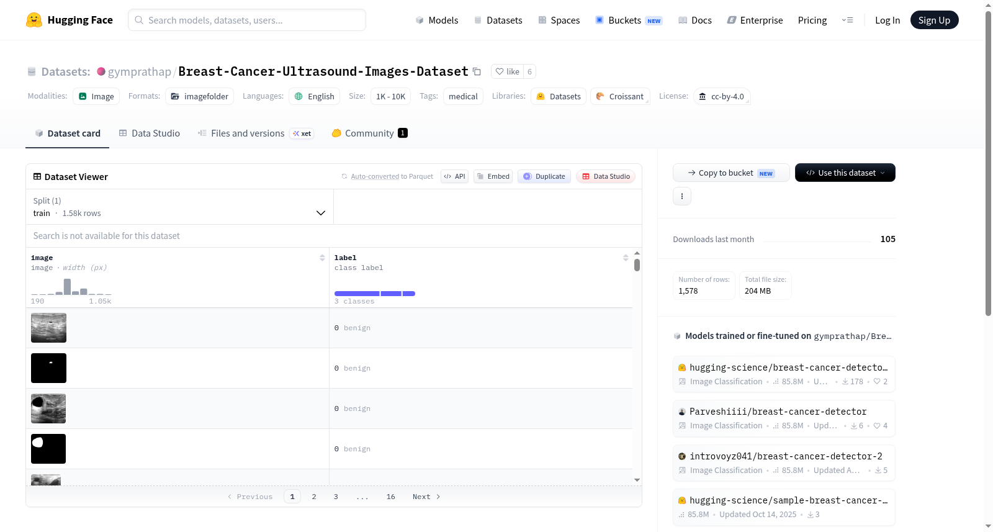
Task: Open Data Studio from the viewer toolbar
Action: [606, 176]
